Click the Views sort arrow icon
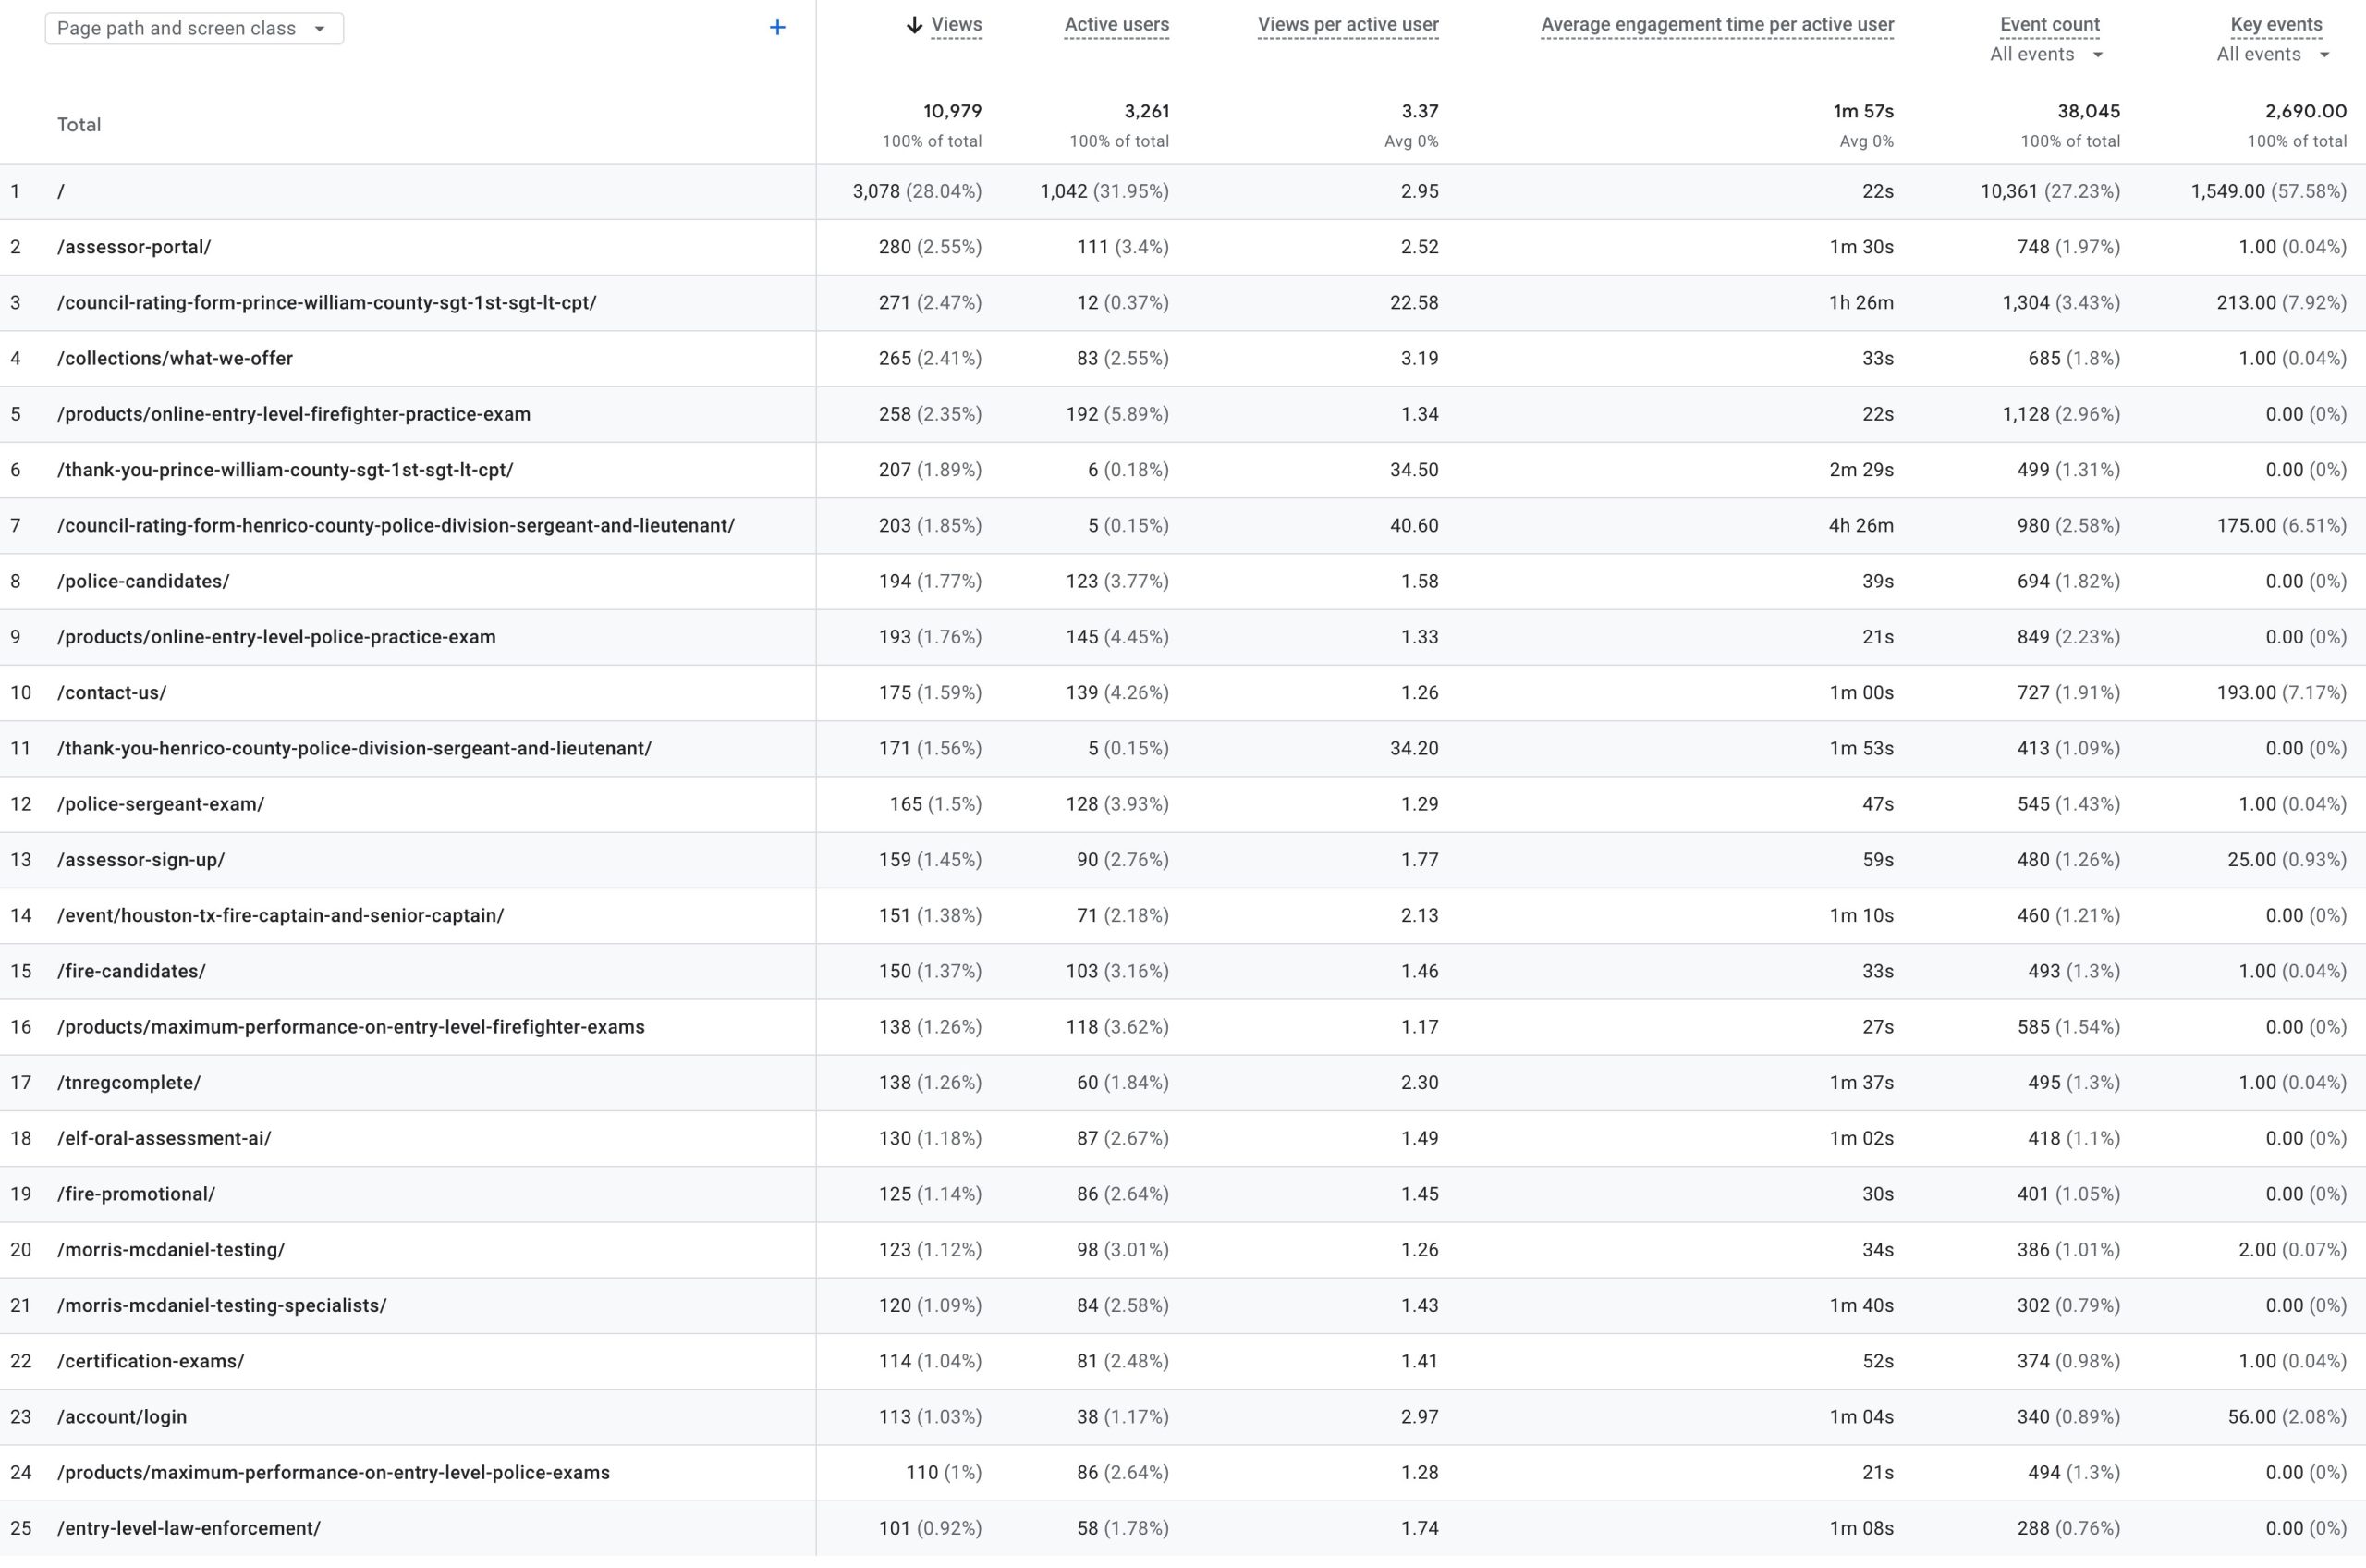This screenshot has width=2366, height=1568. (x=914, y=25)
